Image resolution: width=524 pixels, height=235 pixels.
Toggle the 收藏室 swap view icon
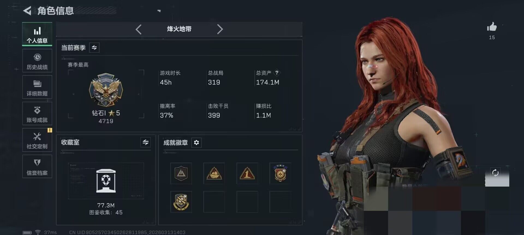coord(145,142)
